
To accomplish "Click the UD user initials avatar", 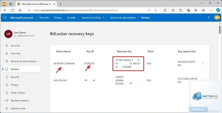I will point(8,34).
